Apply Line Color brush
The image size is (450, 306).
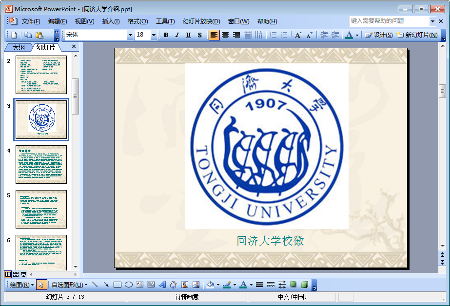[x=227, y=285]
